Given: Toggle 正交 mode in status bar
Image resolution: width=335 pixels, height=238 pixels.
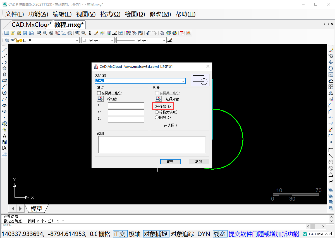Looking at the screenshot, I should click(120, 234).
